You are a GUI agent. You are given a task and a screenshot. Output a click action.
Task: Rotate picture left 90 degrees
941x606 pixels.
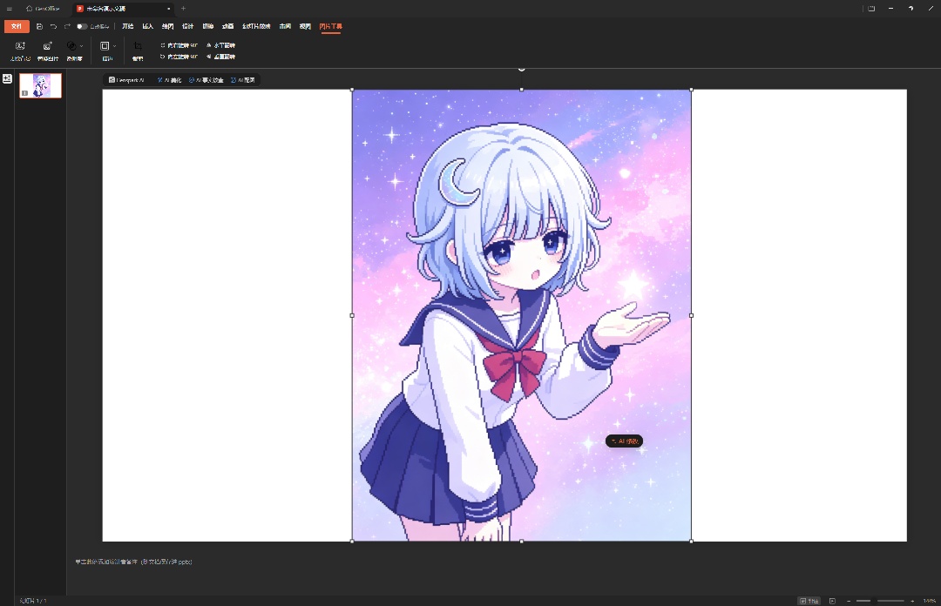(179, 57)
